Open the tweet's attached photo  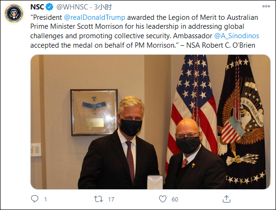[150, 122]
